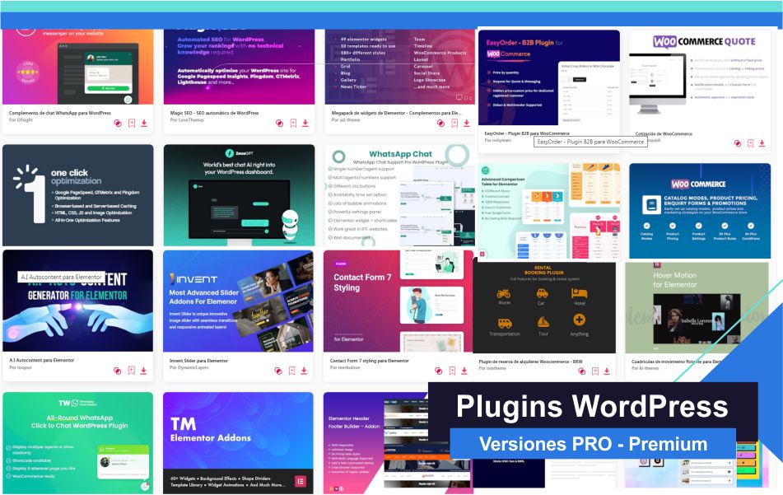Download the Contact Form 7 styling plugin
Image resolution: width=783 pixels, height=495 pixels.
click(464, 371)
